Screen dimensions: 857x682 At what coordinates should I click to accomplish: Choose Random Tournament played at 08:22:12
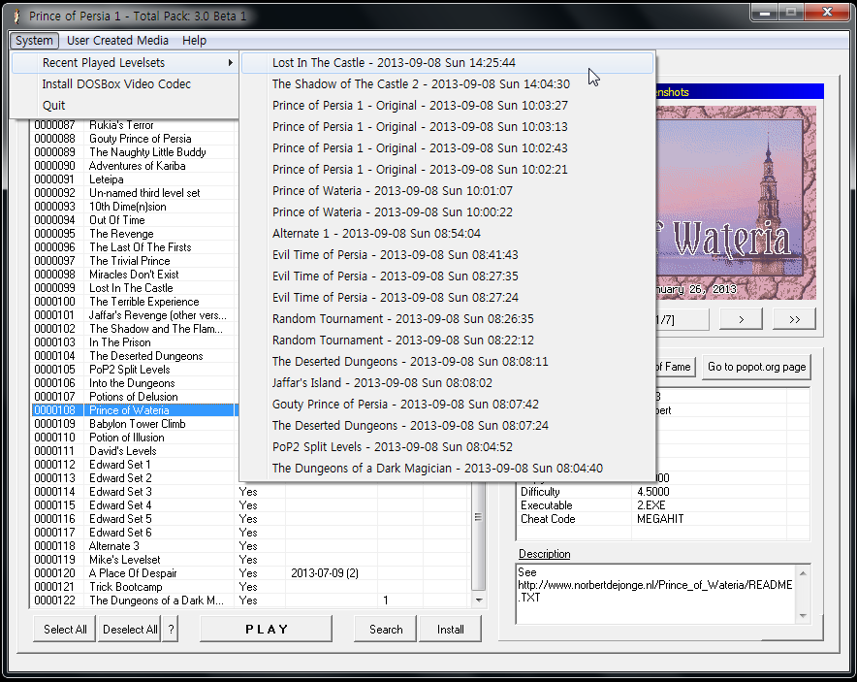click(x=447, y=341)
